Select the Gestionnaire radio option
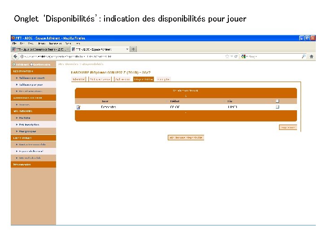323x242 pixels. pos(31,65)
